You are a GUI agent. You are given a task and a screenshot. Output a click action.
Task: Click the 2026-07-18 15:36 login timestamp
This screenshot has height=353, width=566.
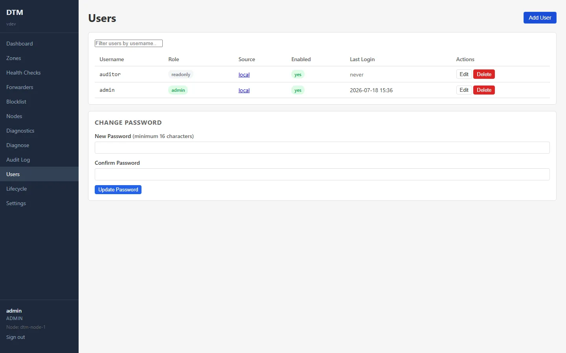click(x=371, y=90)
